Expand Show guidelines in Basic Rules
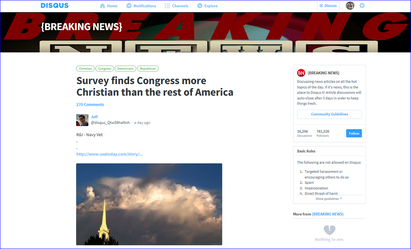The image size is (411, 249). click(329, 199)
